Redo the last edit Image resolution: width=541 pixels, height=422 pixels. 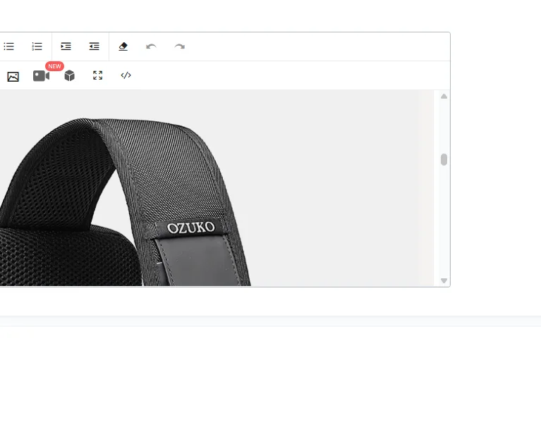pyautogui.click(x=179, y=46)
